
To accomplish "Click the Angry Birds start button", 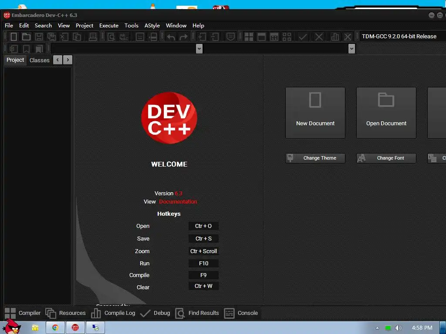I will coord(12,327).
